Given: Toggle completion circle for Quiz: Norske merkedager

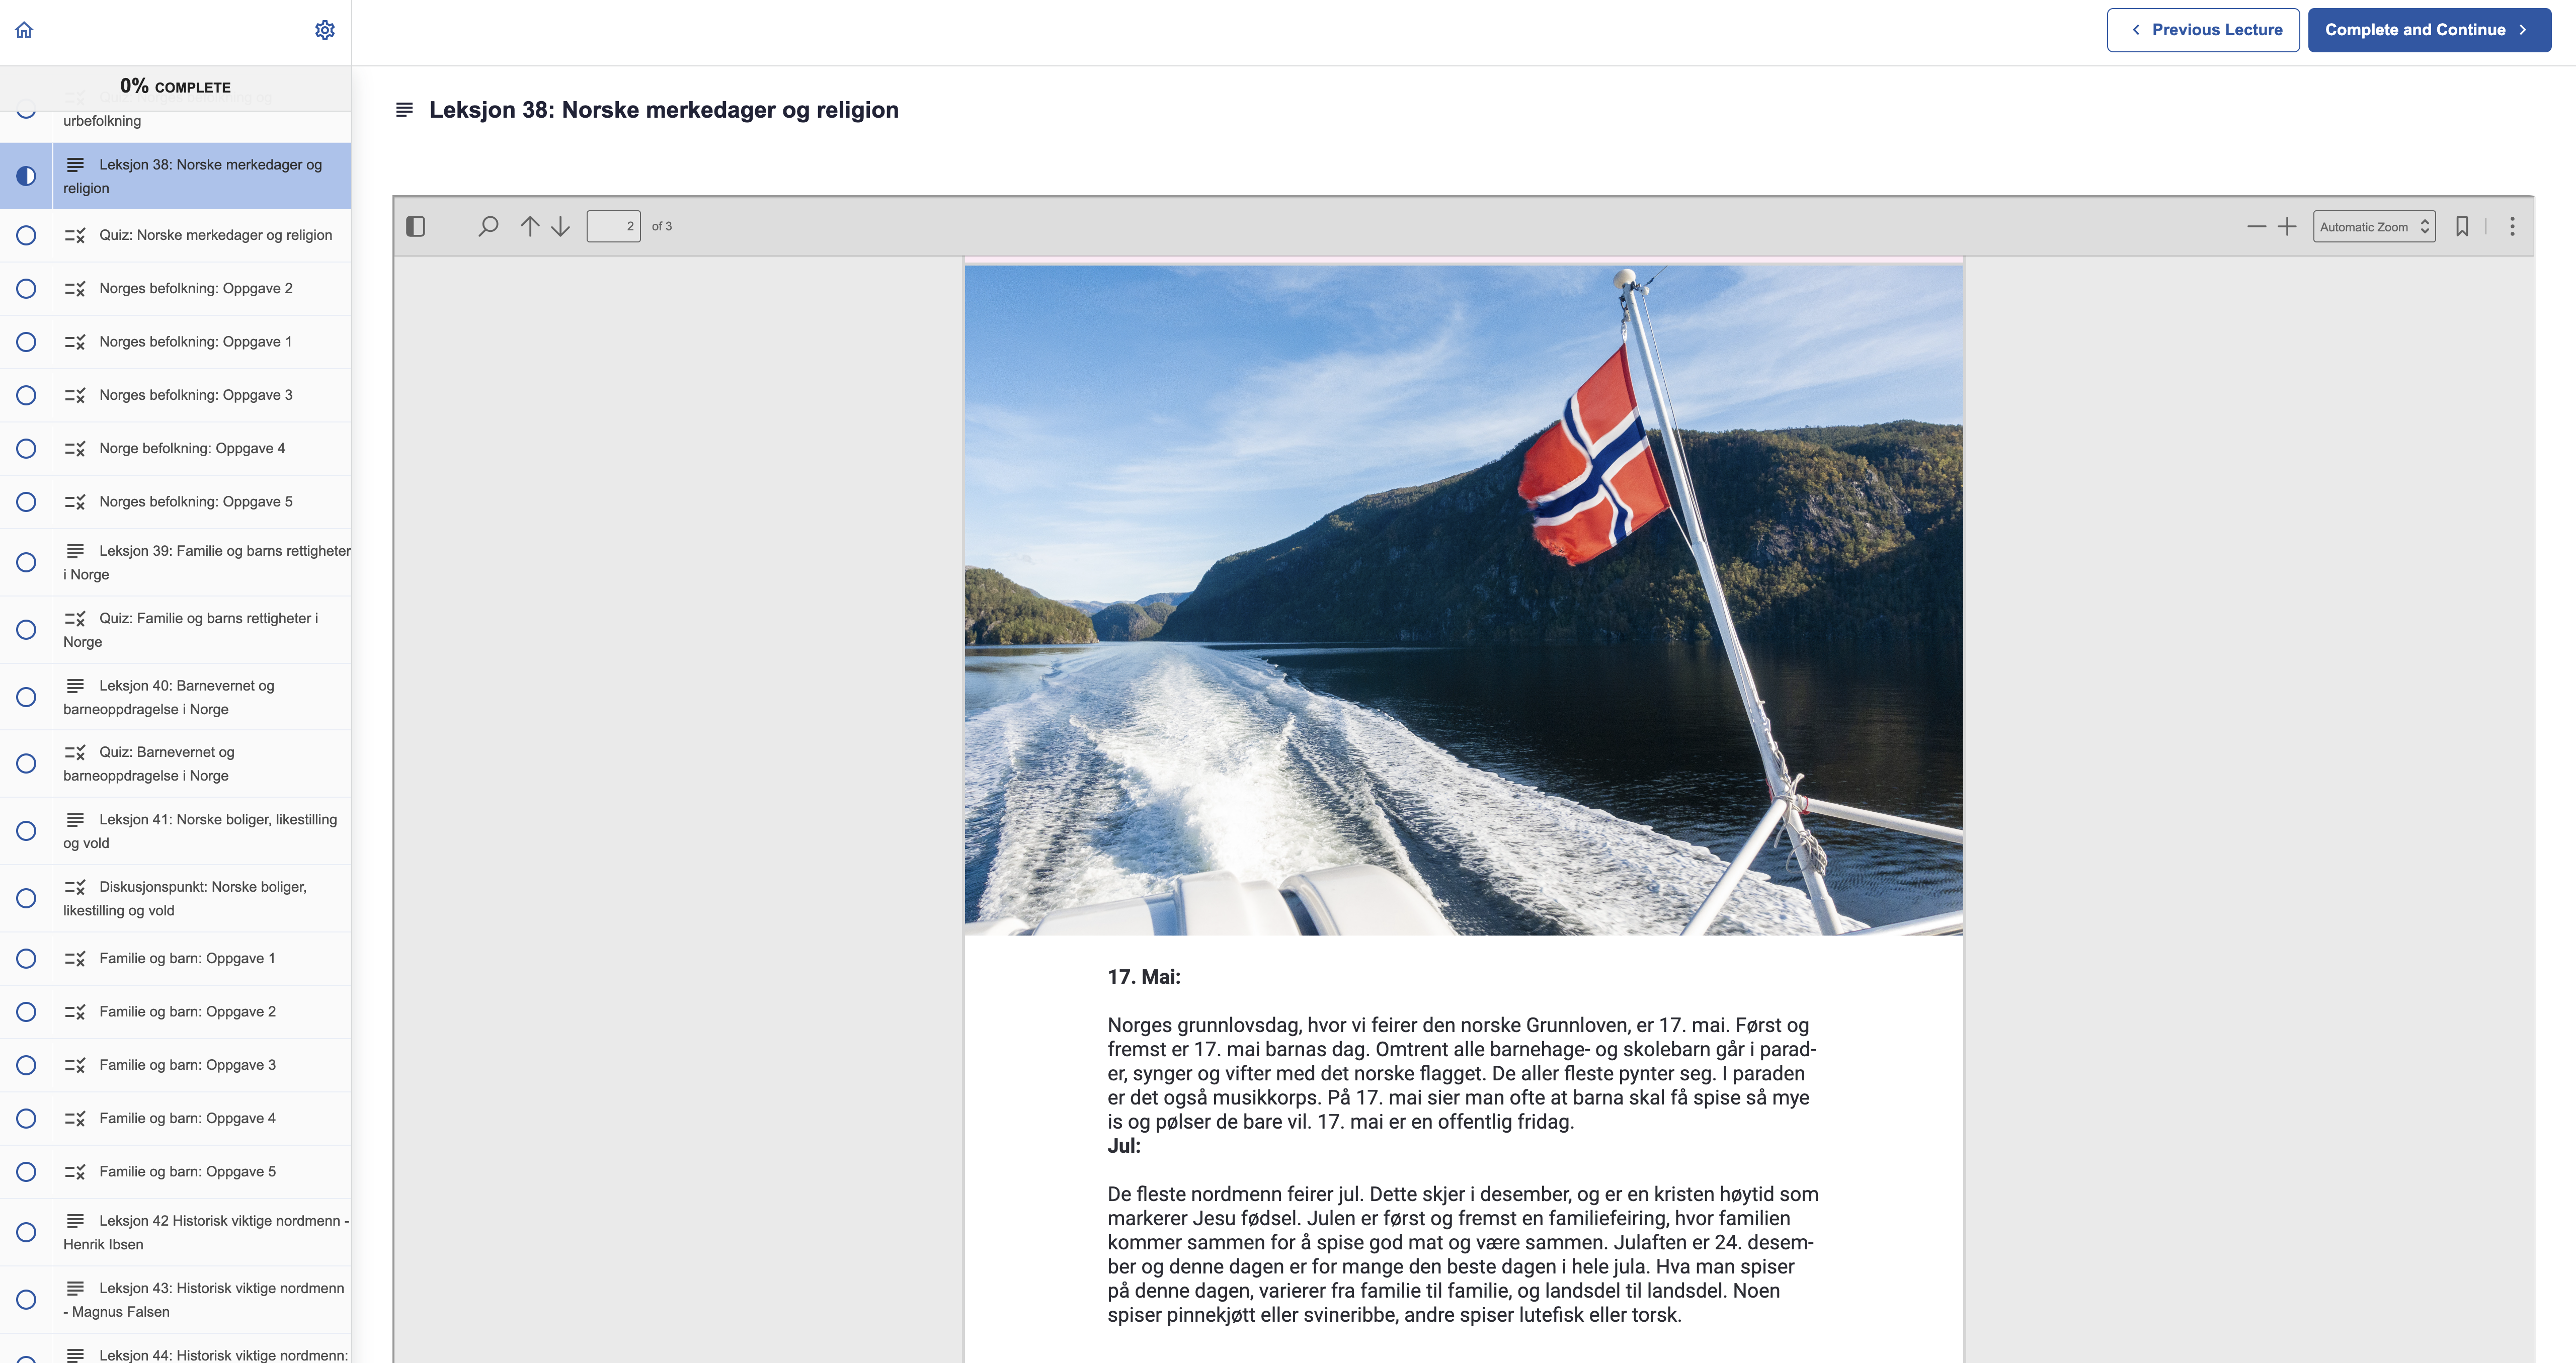Looking at the screenshot, I should [x=26, y=236].
